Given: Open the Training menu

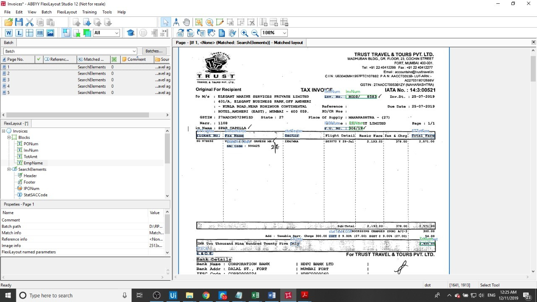Looking at the screenshot, I should pyautogui.click(x=89, y=12).
